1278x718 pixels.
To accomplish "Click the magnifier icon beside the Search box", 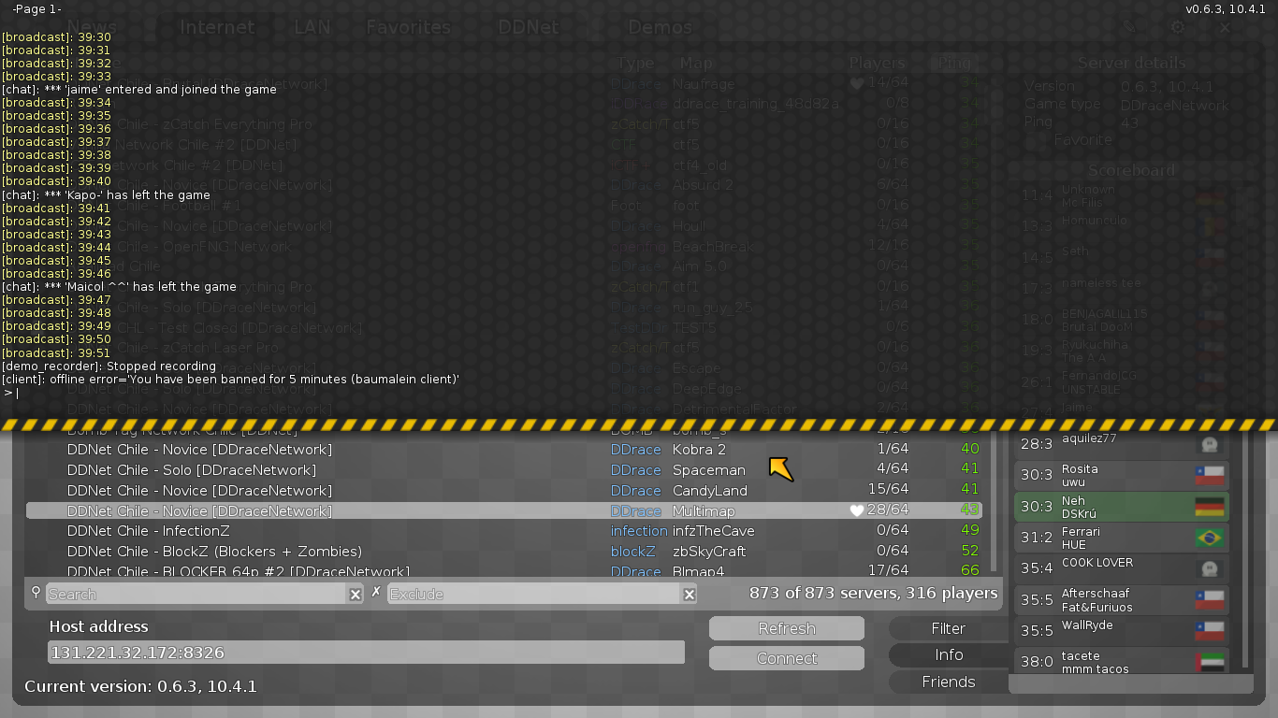I will pos(36,594).
